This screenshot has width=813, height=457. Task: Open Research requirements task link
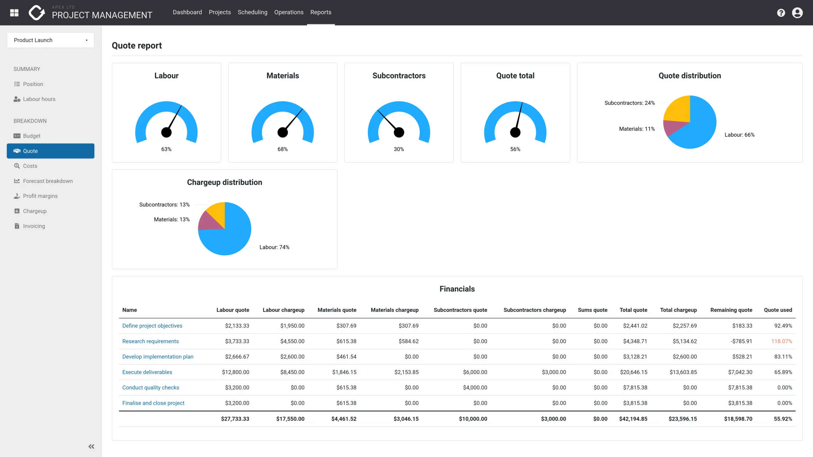pos(150,341)
